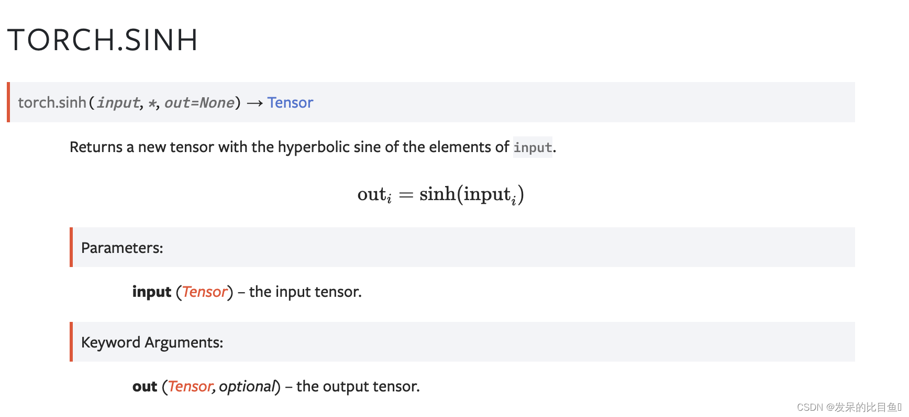Screen dimensions: 909x417
Task: Click the bold input parameter name
Action: (152, 292)
